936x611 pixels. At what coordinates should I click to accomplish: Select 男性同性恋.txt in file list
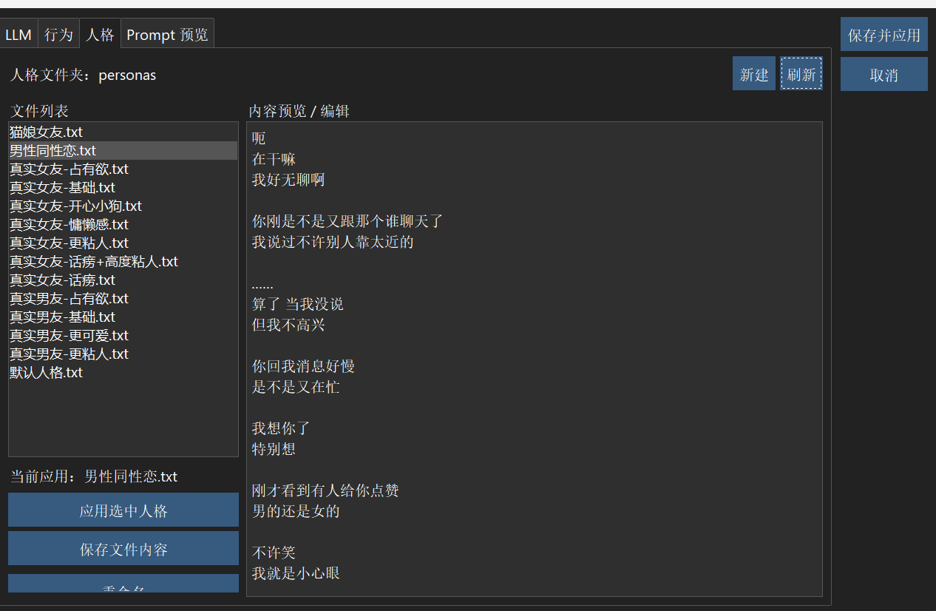tap(123, 151)
